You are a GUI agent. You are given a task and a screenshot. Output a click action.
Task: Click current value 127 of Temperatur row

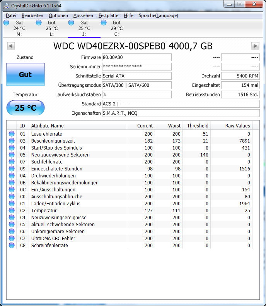pyautogui.click(x=148, y=211)
